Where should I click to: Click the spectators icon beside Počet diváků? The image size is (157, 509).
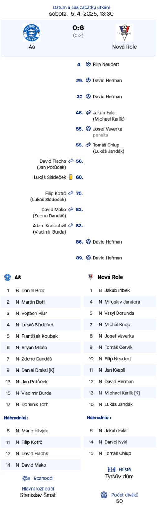[104, 495]
